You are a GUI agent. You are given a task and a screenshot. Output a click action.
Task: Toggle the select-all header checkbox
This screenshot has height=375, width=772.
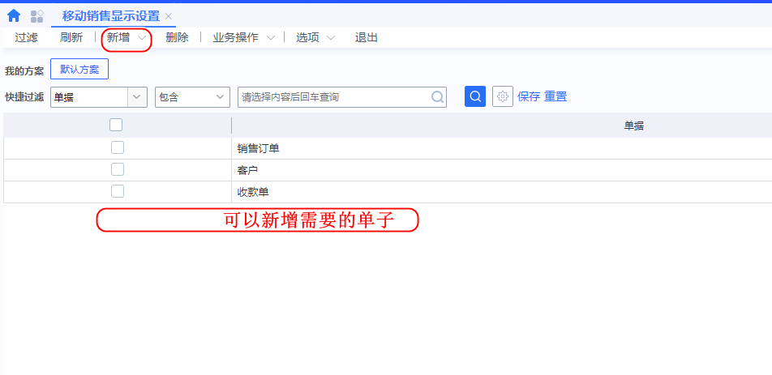(x=116, y=125)
